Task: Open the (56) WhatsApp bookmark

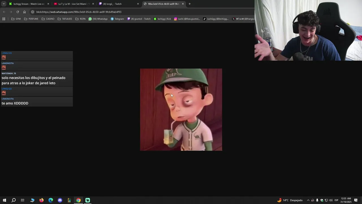Action: pos(98,19)
